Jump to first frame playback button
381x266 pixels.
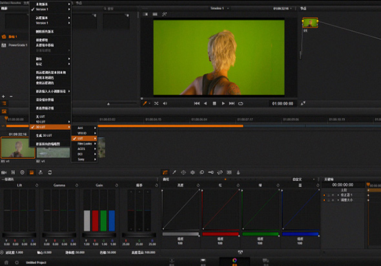(197, 104)
